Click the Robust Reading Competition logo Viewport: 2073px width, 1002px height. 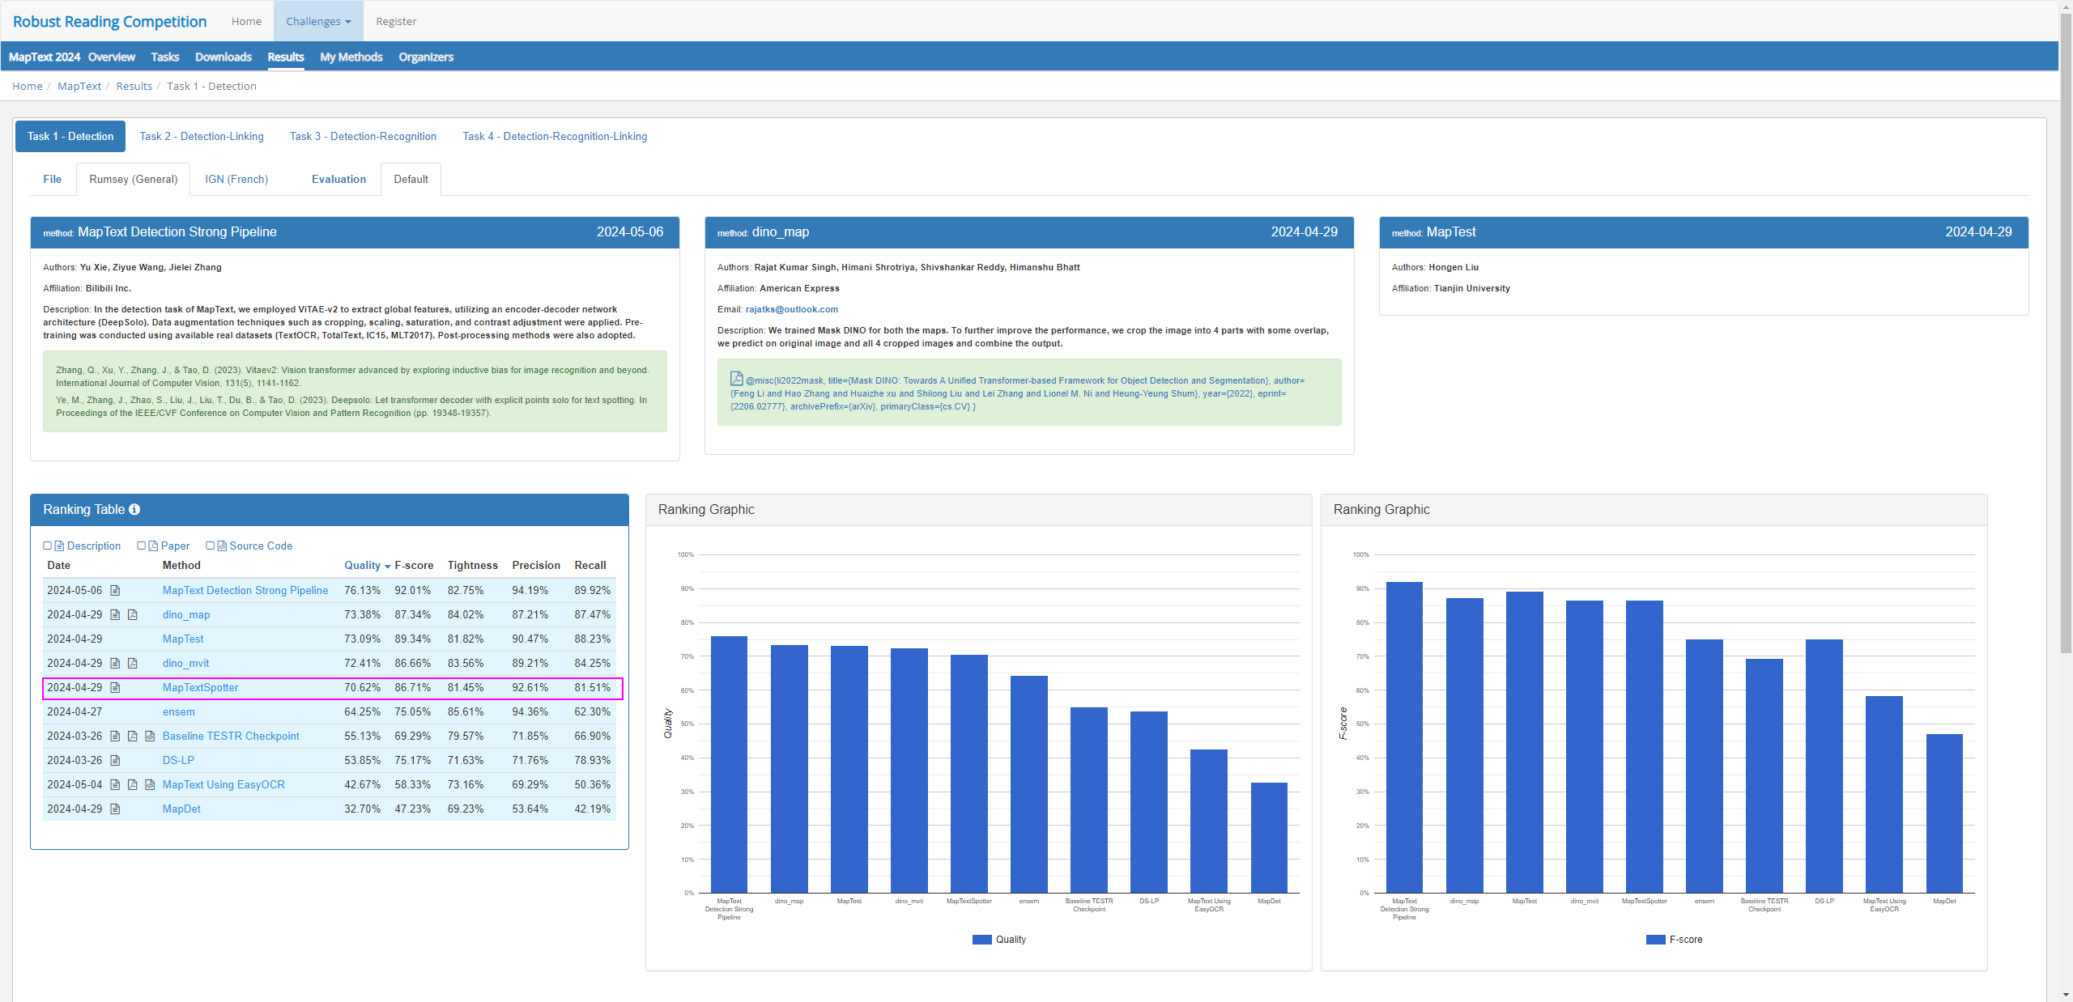coord(109,22)
